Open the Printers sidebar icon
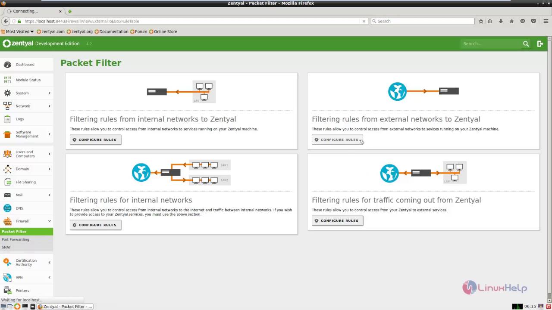This screenshot has width=552, height=310. [x=7, y=291]
